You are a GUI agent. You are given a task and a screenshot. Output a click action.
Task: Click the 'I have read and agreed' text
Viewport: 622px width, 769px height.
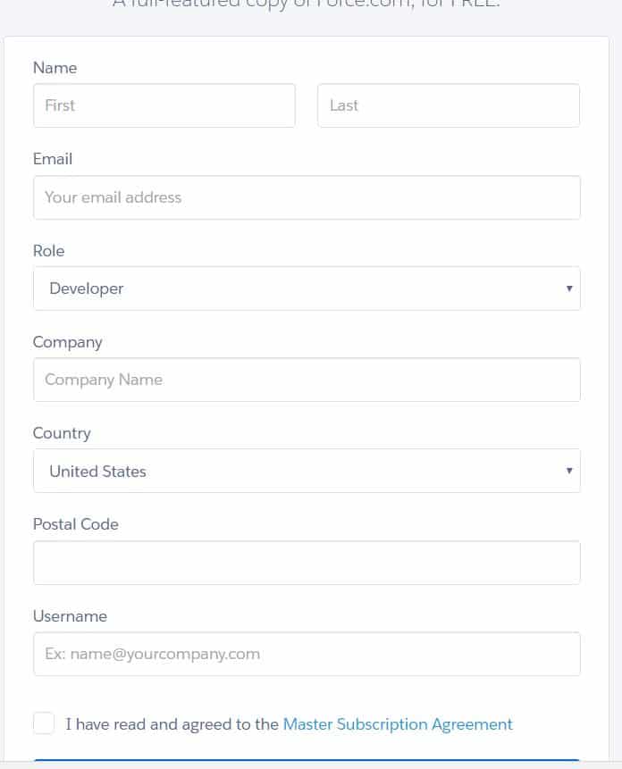tap(172, 724)
